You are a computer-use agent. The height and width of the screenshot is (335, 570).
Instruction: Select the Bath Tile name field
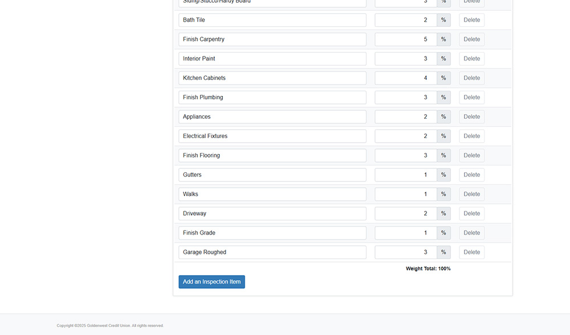272,19
